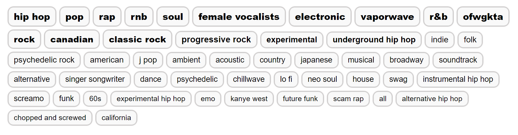The height and width of the screenshot is (135, 518).
Task: Open the broadway tag
Action: 406,60
